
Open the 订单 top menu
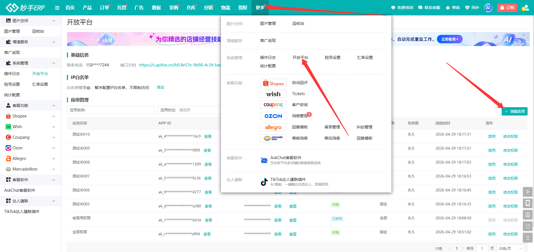(105, 8)
